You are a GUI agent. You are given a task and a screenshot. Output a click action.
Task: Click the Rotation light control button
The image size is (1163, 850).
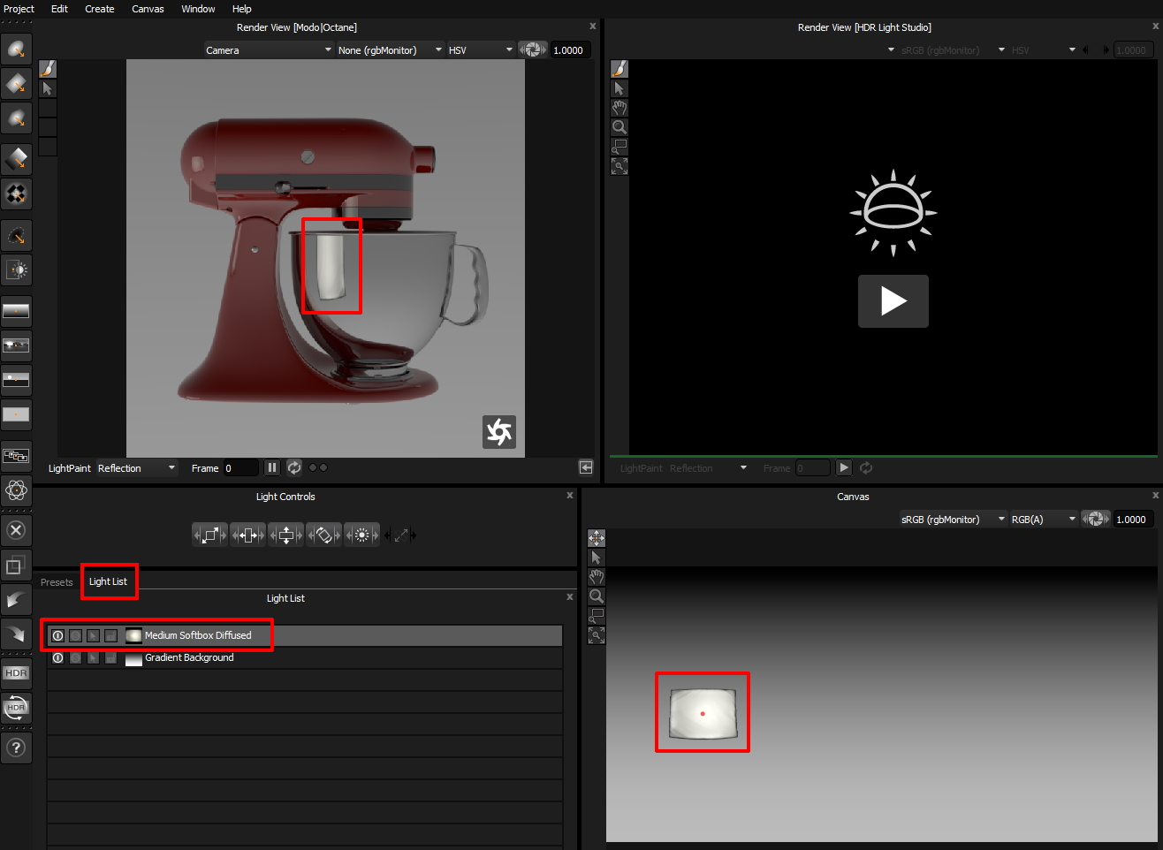(323, 535)
